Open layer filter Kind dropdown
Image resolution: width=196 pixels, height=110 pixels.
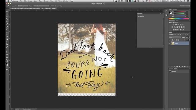tap(173, 35)
